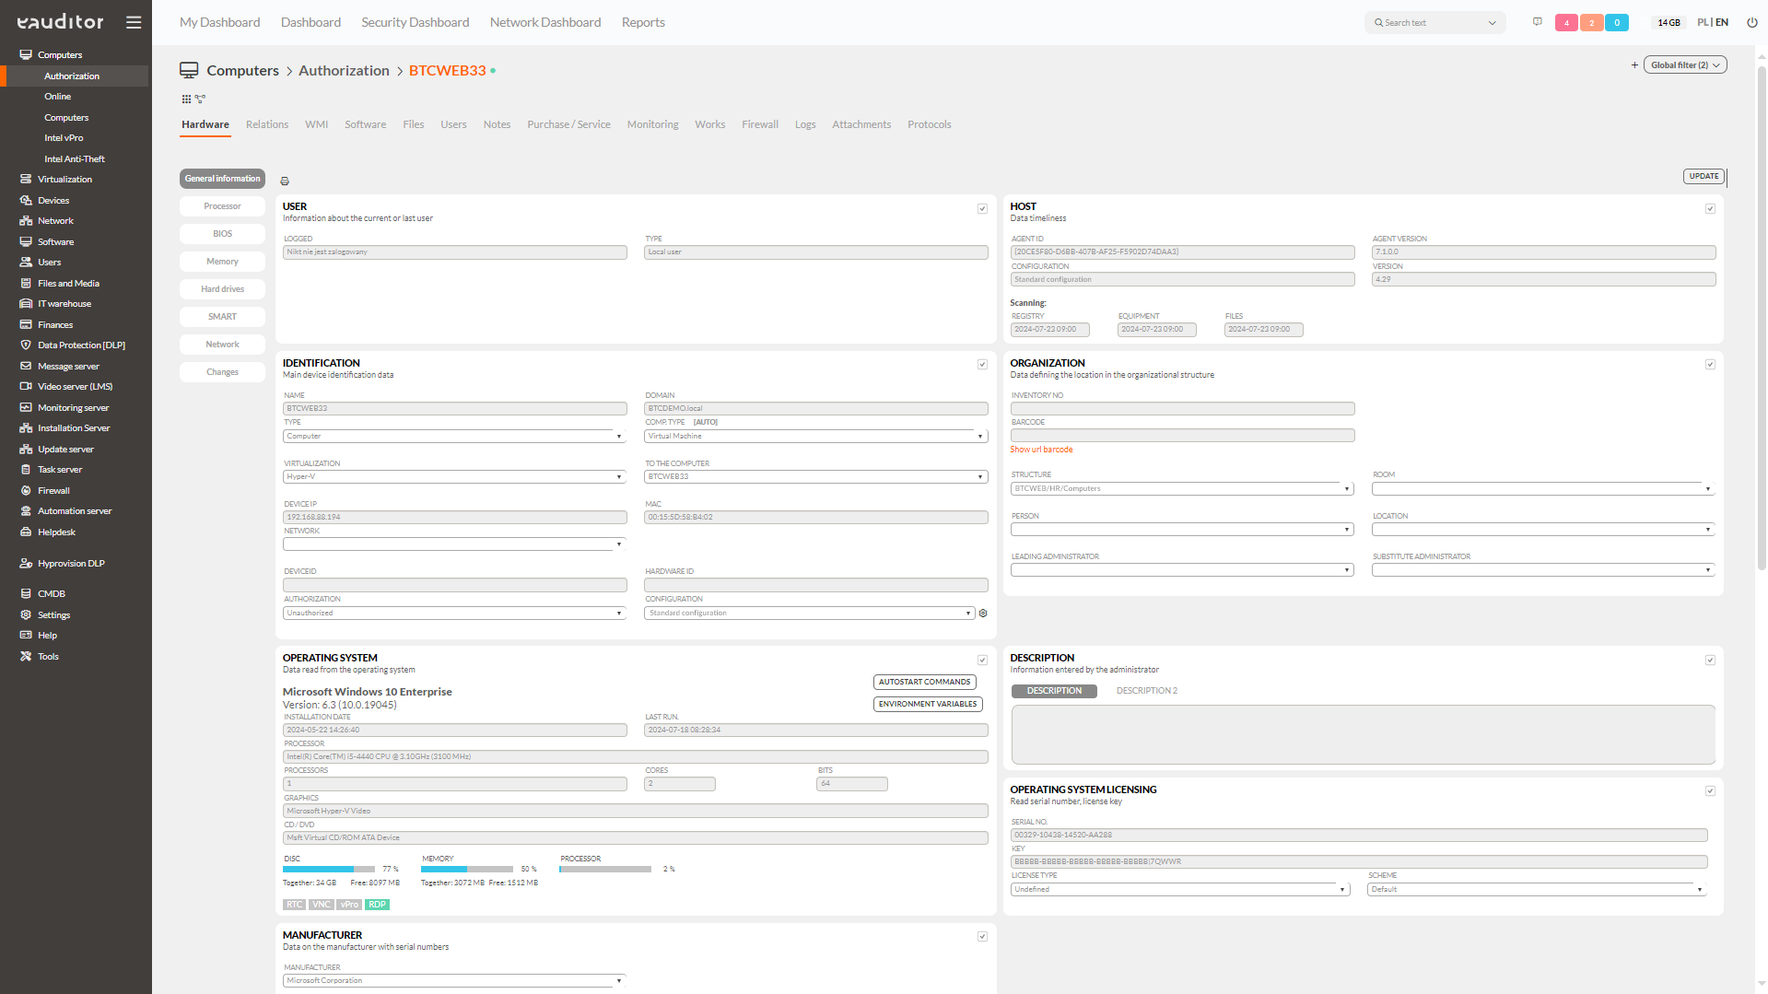Open the Reports menu item
Image resolution: width=1768 pixels, height=994 pixels.
(643, 22)
